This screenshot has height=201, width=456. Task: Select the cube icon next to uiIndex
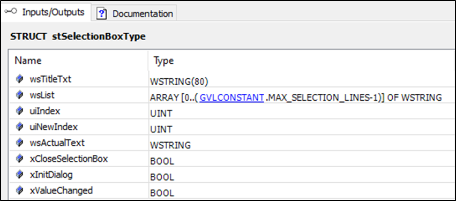tap(19, 111)
